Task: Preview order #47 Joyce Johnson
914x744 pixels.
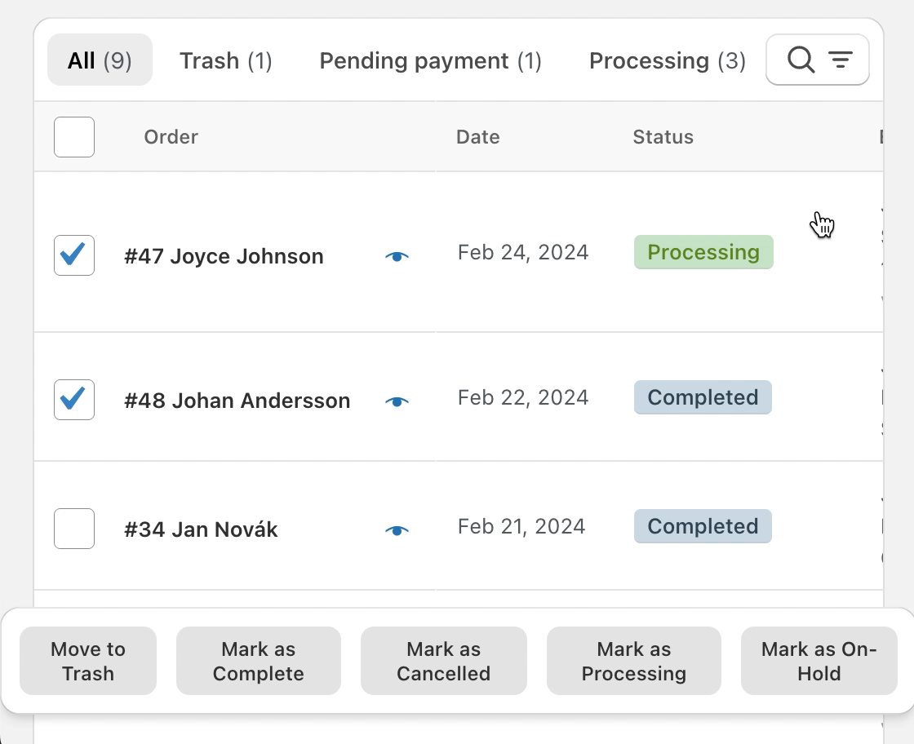Action: tap(397, 255)
